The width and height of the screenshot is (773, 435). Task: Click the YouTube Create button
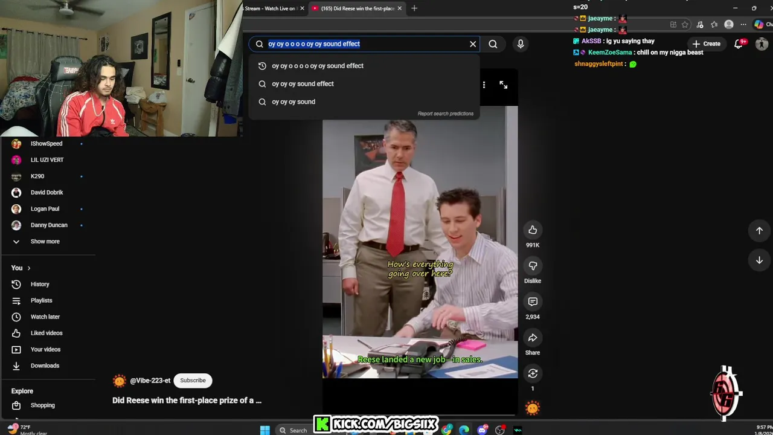click(x=707, y=43)
